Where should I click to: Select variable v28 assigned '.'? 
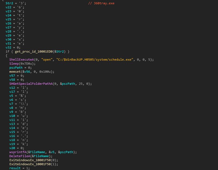[x=8, y=31]
